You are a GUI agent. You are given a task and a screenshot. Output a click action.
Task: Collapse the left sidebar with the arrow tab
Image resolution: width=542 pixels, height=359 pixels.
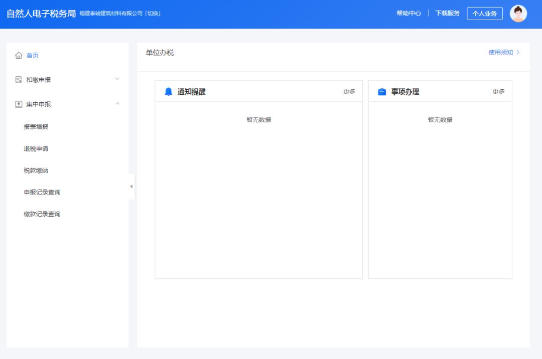tap(131, 186)
